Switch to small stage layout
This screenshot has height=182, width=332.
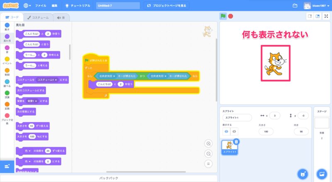click(310, 16)
